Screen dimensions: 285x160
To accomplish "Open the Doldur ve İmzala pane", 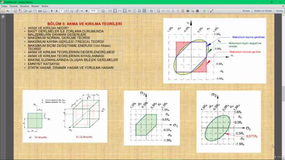I will click(263, 11).
